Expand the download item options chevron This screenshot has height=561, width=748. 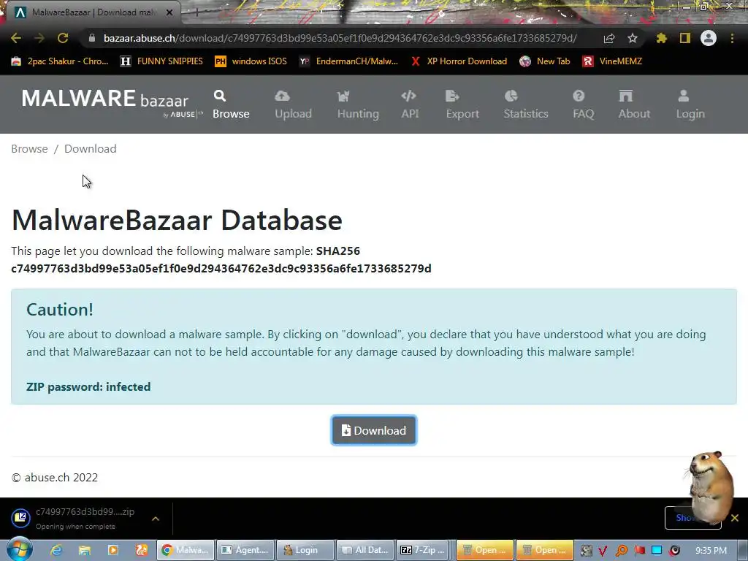pos(156,519)
